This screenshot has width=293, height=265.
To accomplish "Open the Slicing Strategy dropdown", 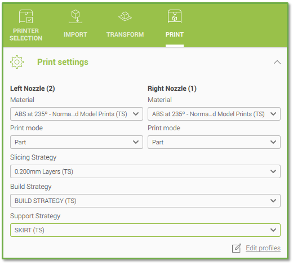I will coord(145,171).
